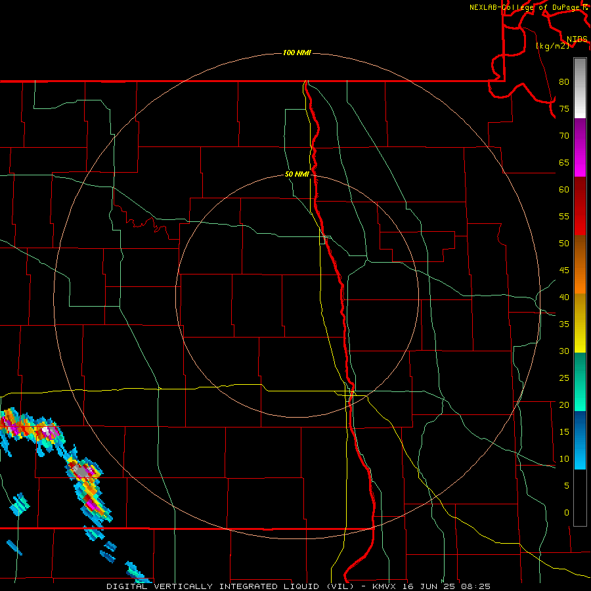Image resolution: width=591 pixels, height=591 pixels.
Task: Click the [kg/m2] units label
Action: 552,46
